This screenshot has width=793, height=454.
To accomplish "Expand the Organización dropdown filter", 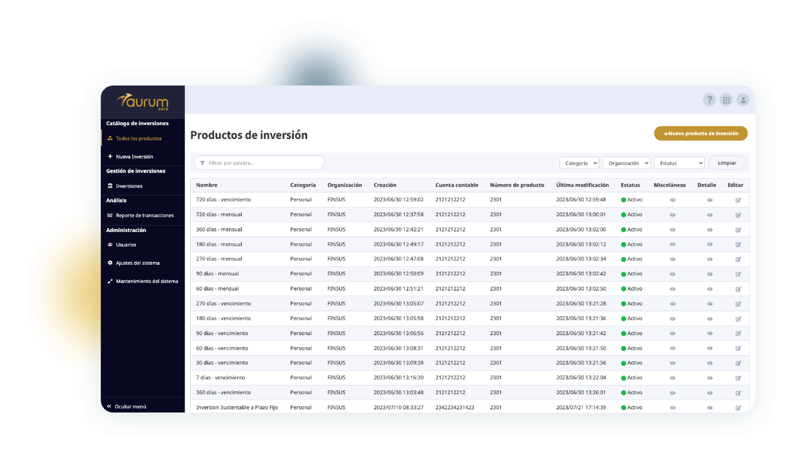I will pos(626,163).
